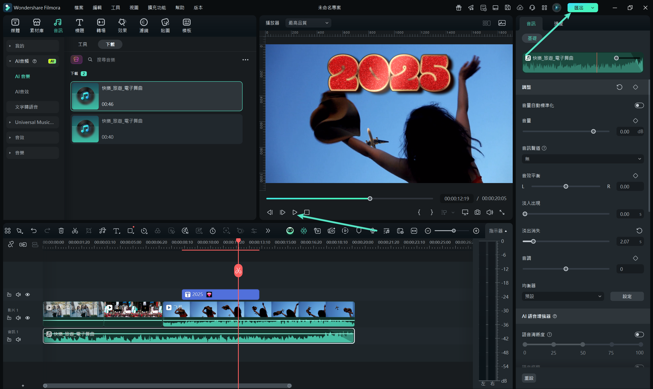Click the zoom in plus icon on timeline
The width and height of the screenshot is (653, 389).
pyautogui.click(x=476, y=231)
